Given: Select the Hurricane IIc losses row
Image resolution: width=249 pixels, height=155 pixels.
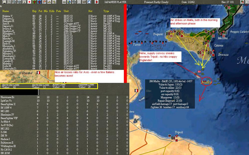Looking at the screenshot, I should pyautogui.click(x=64, y=97).
